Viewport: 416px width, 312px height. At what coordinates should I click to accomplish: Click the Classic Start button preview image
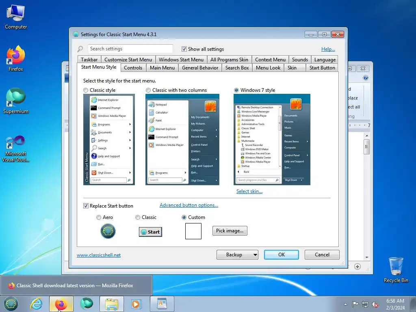[x=150, y=232]
